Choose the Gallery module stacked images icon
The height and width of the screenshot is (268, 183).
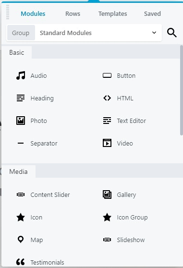[107, 195]
